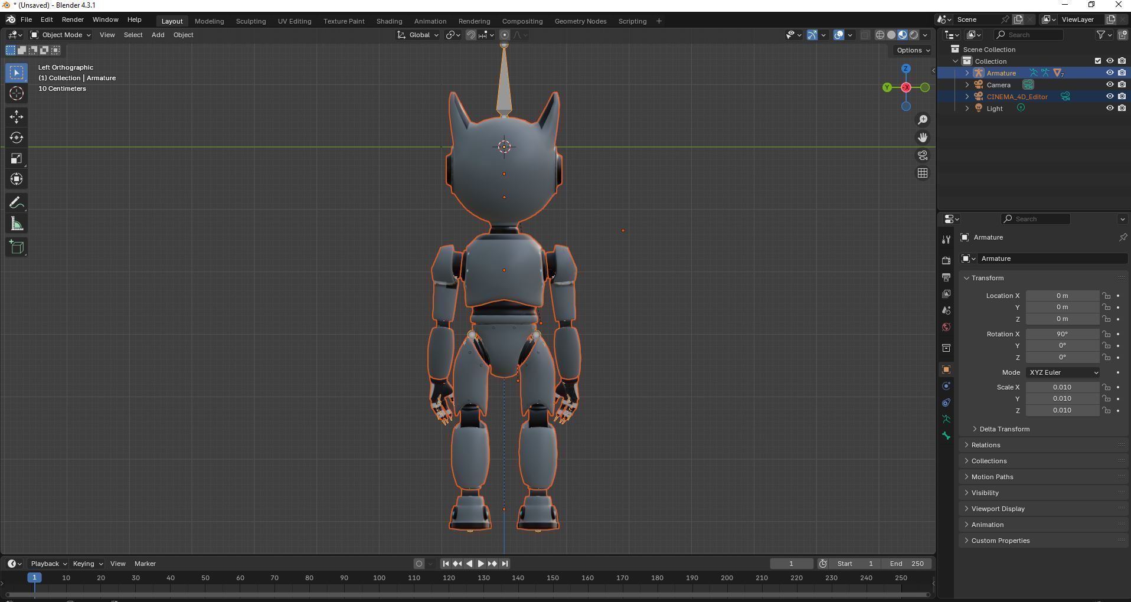Disable Armature in renders
The image size is (1131, 602).
pyautogui.click(x=1122, y=73)
